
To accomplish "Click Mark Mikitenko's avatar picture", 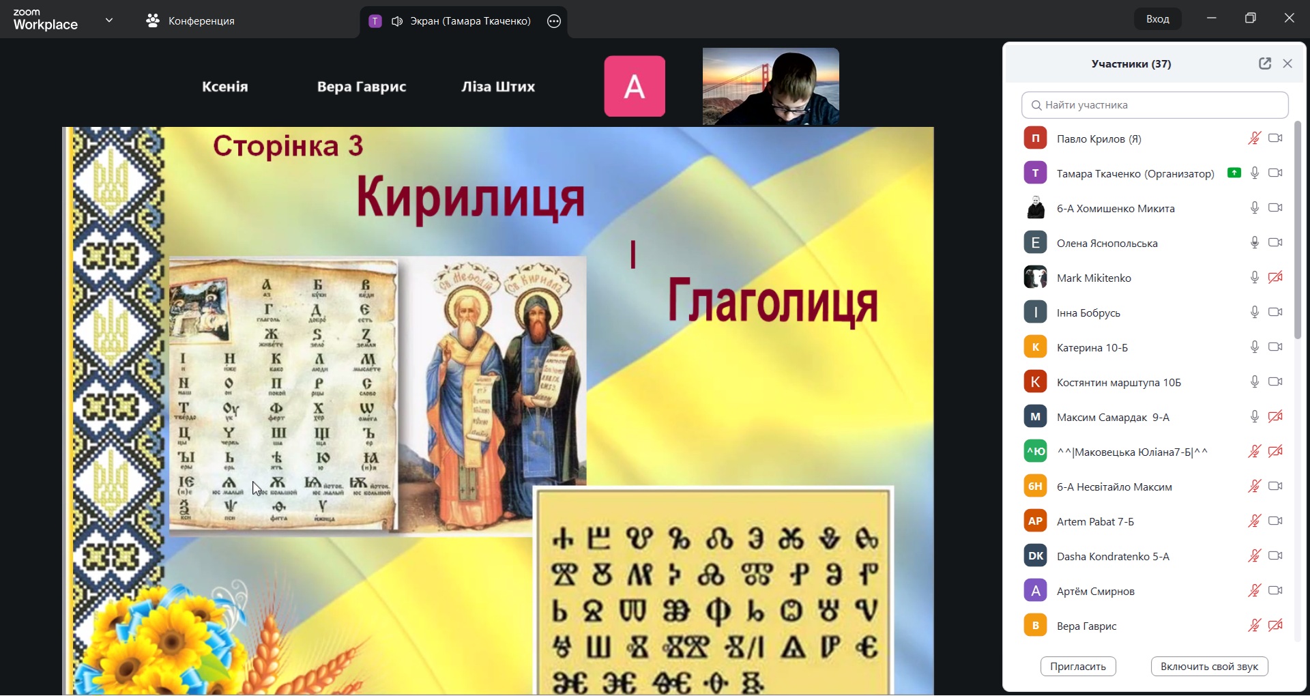I will tap(1035, 278).
